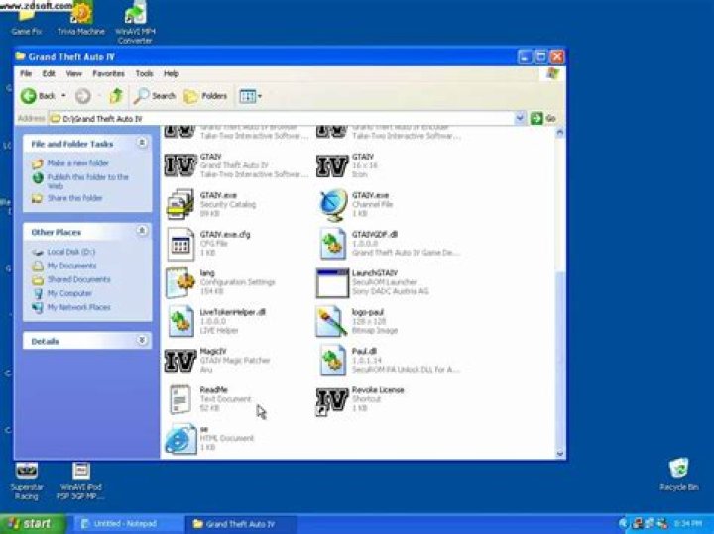The height and width of the screenshot is (534, 714).
Task: Click the Forward navigation arrow icon
Action: (83, 96)
